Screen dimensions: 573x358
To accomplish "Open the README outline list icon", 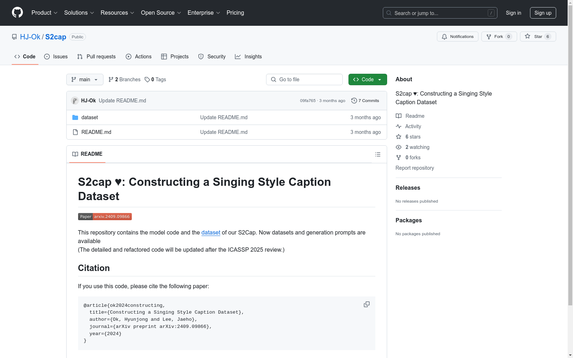I will click(x=377, y=154).
